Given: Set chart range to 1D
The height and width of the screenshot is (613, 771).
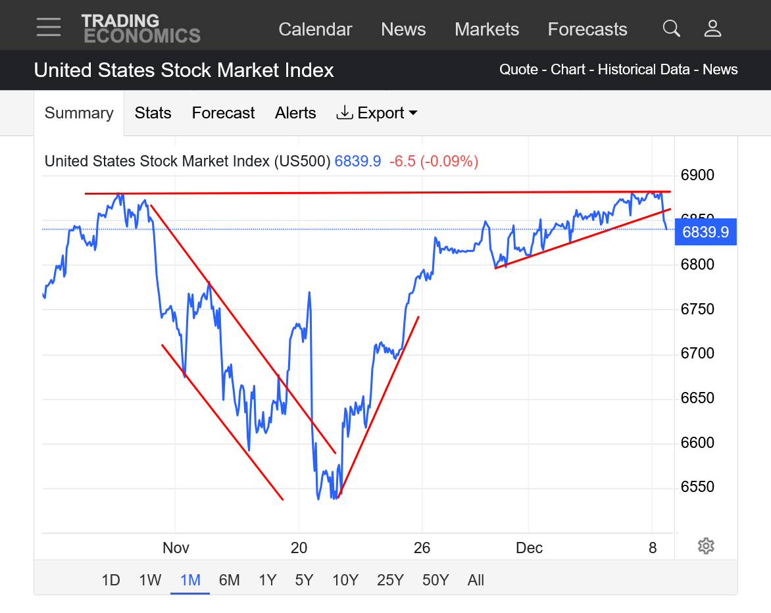Looking at the screenshot, I should [111, 580].
